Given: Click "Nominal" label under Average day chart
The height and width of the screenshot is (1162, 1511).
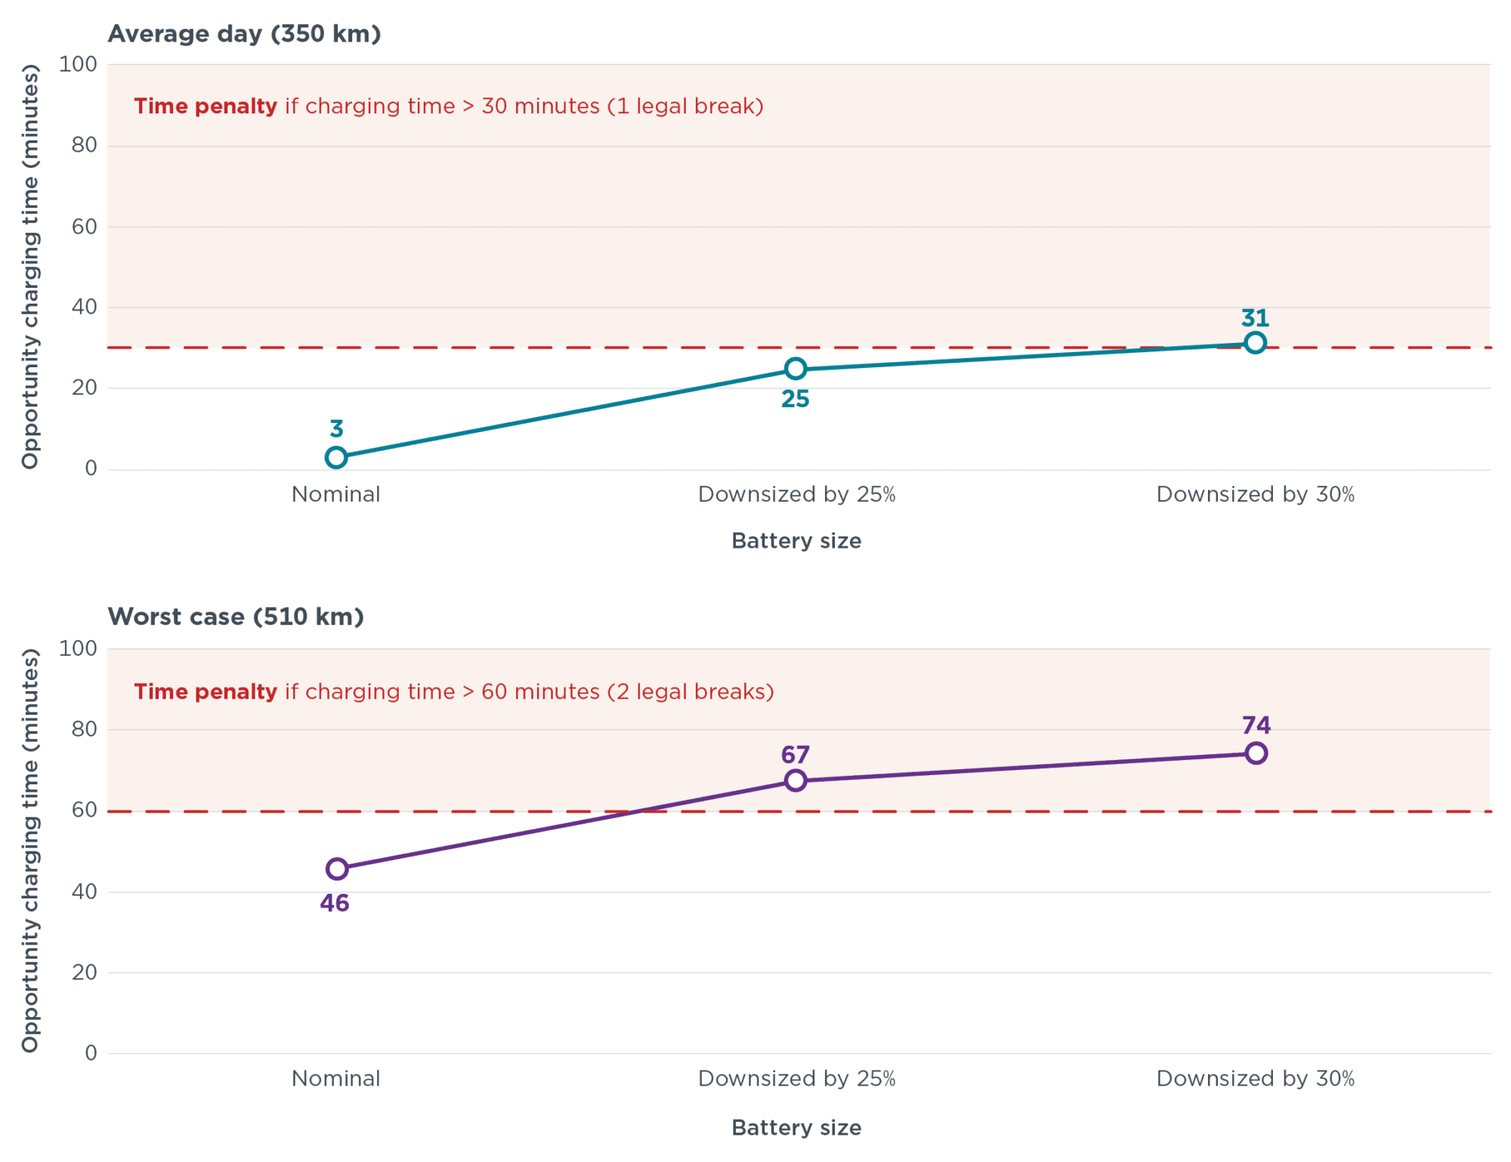Looking at the screenshot, I should click(x=336, y=494).
